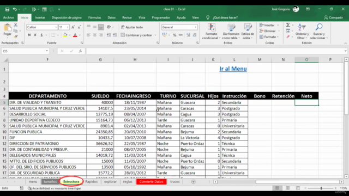Toggle Combinar y centrar
Viewport: 349px width, 196px height.
[x=136, y=35]
